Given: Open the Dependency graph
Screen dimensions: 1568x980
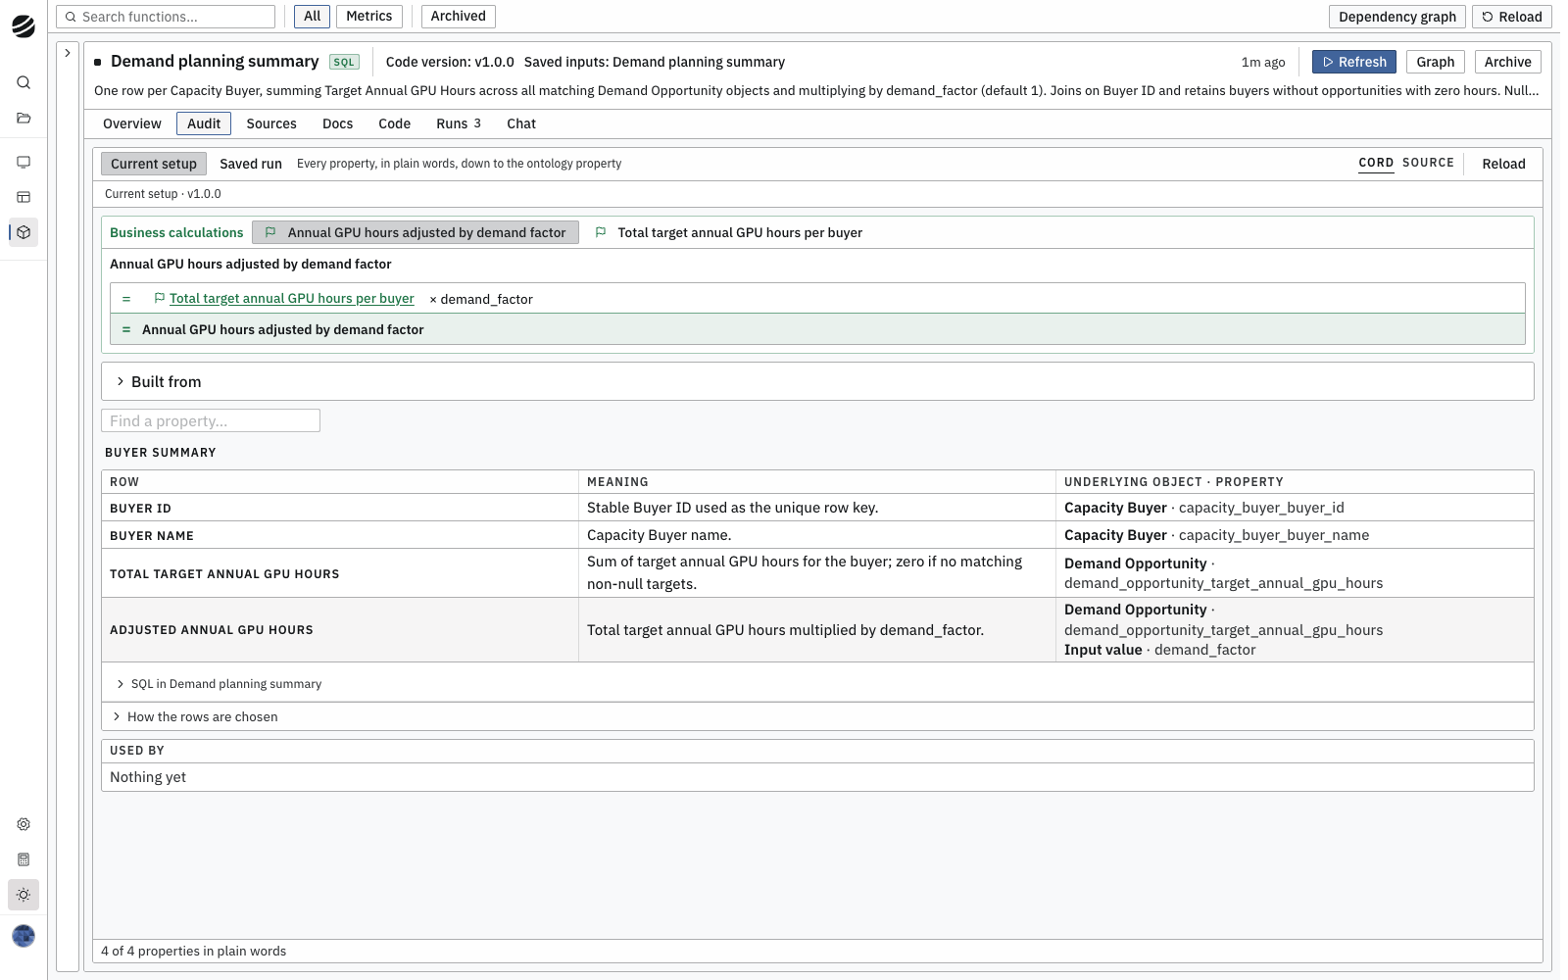Looking at the screenshot, I should point(1397,17).
